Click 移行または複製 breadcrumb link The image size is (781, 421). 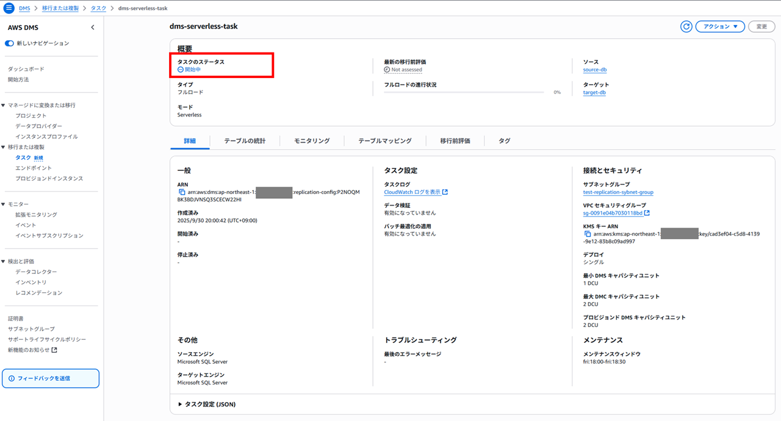coord(60,9)
